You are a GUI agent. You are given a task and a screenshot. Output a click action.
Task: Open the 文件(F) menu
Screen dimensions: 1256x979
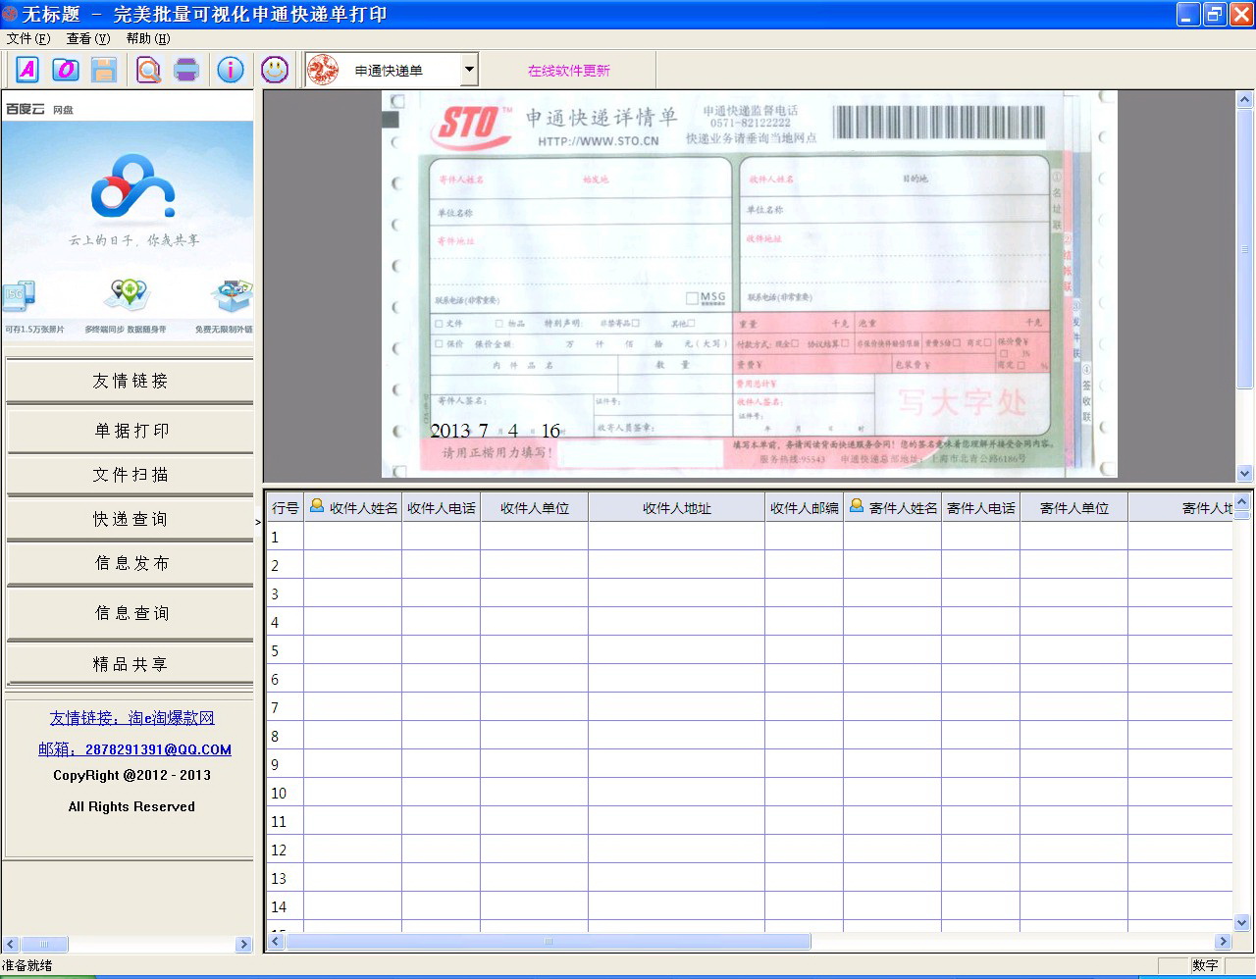click(x=27, y=38)
